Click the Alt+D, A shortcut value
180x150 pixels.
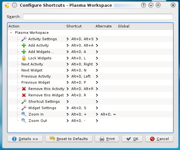coord(79,52)
